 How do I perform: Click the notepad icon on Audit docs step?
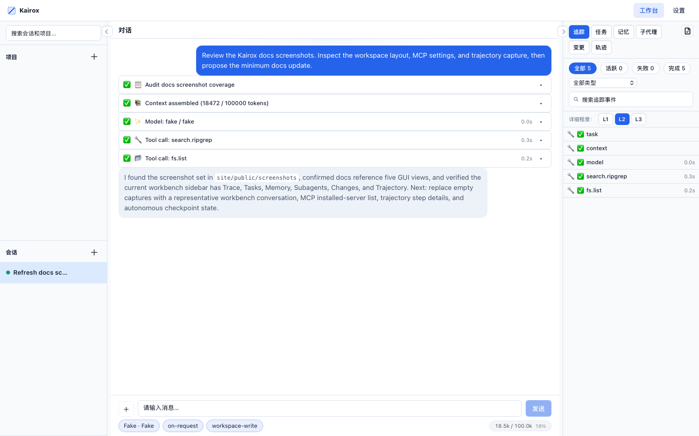point(138,85)
